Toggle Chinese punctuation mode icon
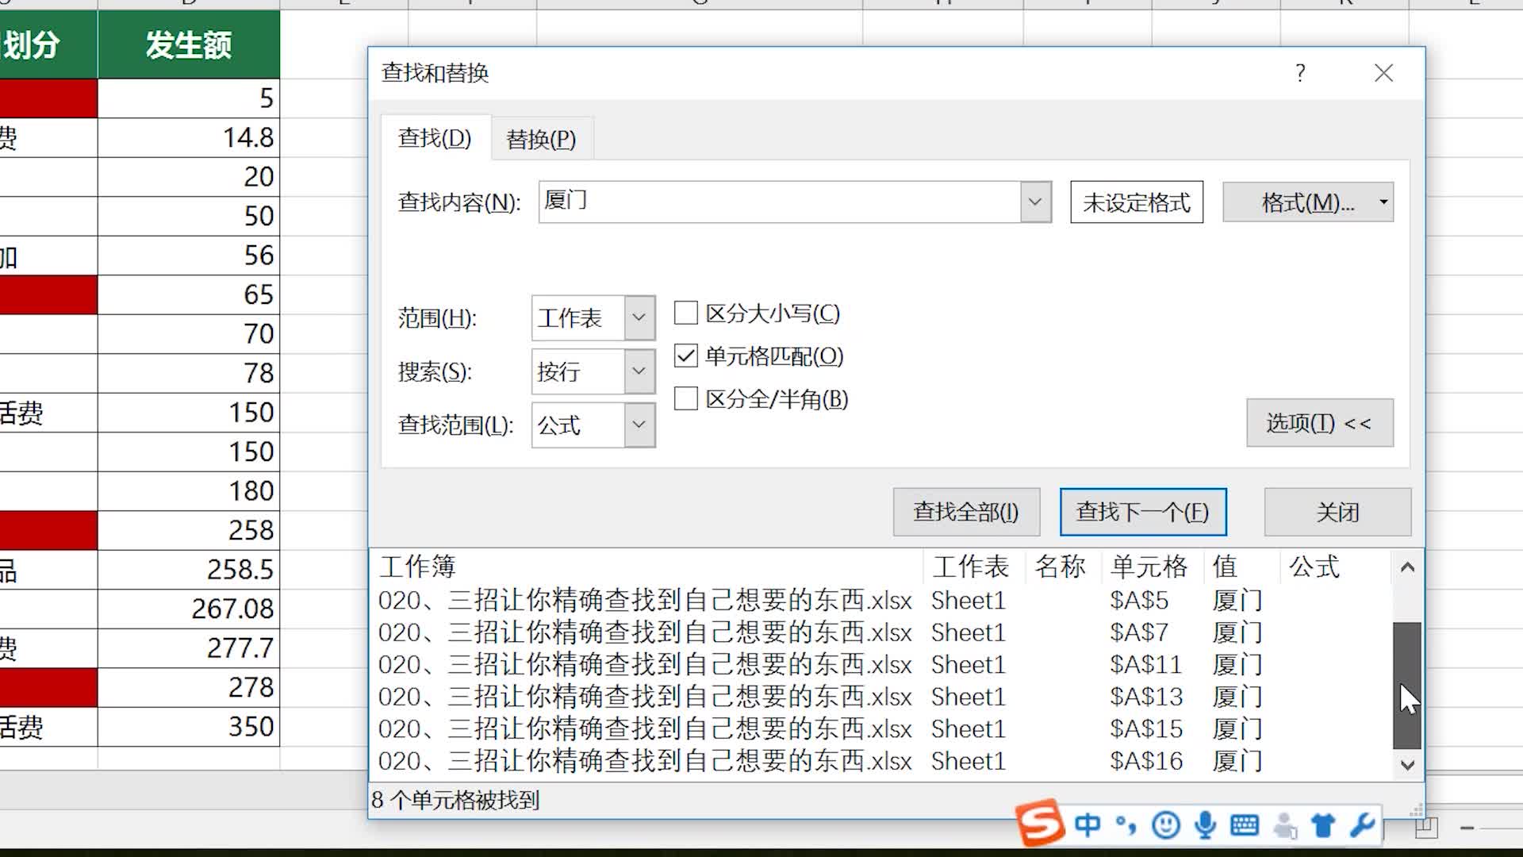1523x857 pixels. [1125, 828]
